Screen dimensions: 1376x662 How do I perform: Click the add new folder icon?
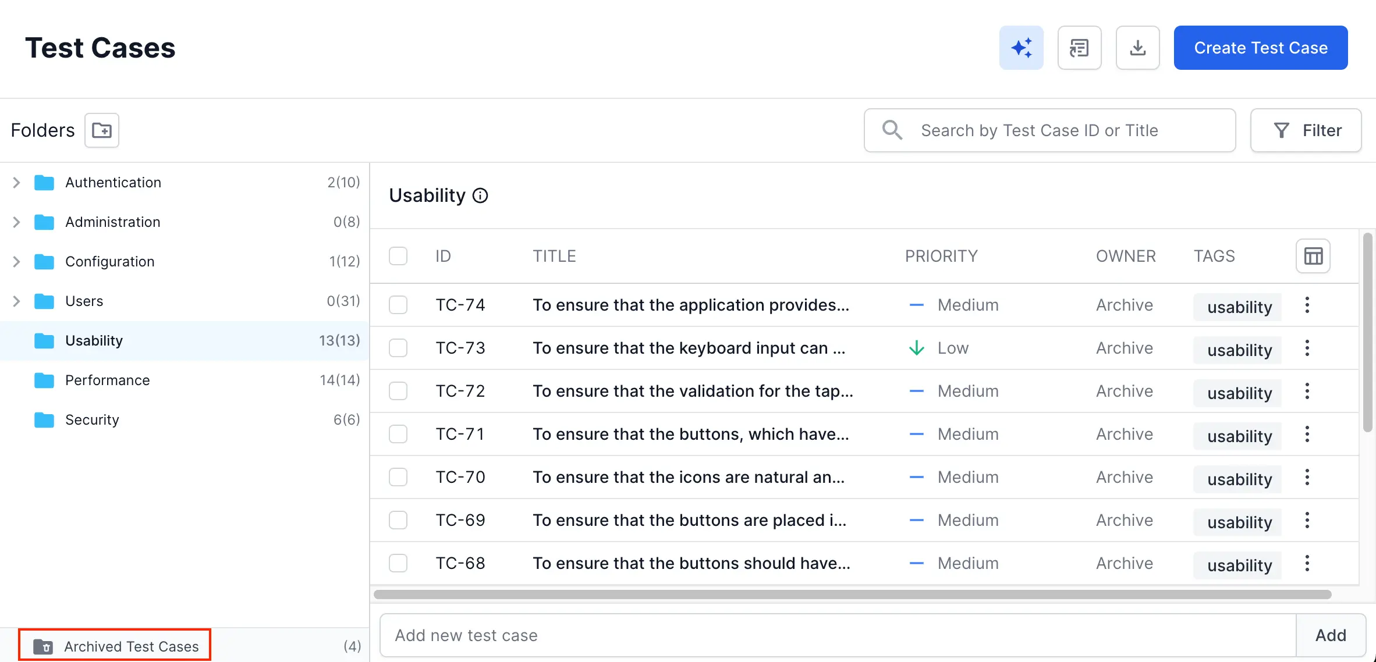102,130
